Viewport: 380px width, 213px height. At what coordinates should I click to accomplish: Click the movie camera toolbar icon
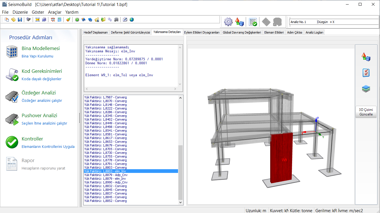coord(116,20)
